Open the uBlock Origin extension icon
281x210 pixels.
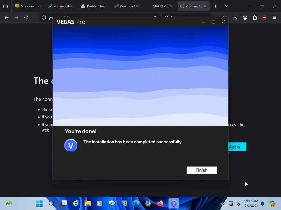[265, 17]
